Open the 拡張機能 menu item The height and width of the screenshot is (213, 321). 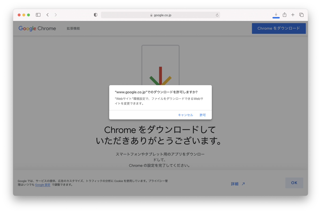(73, 28)
